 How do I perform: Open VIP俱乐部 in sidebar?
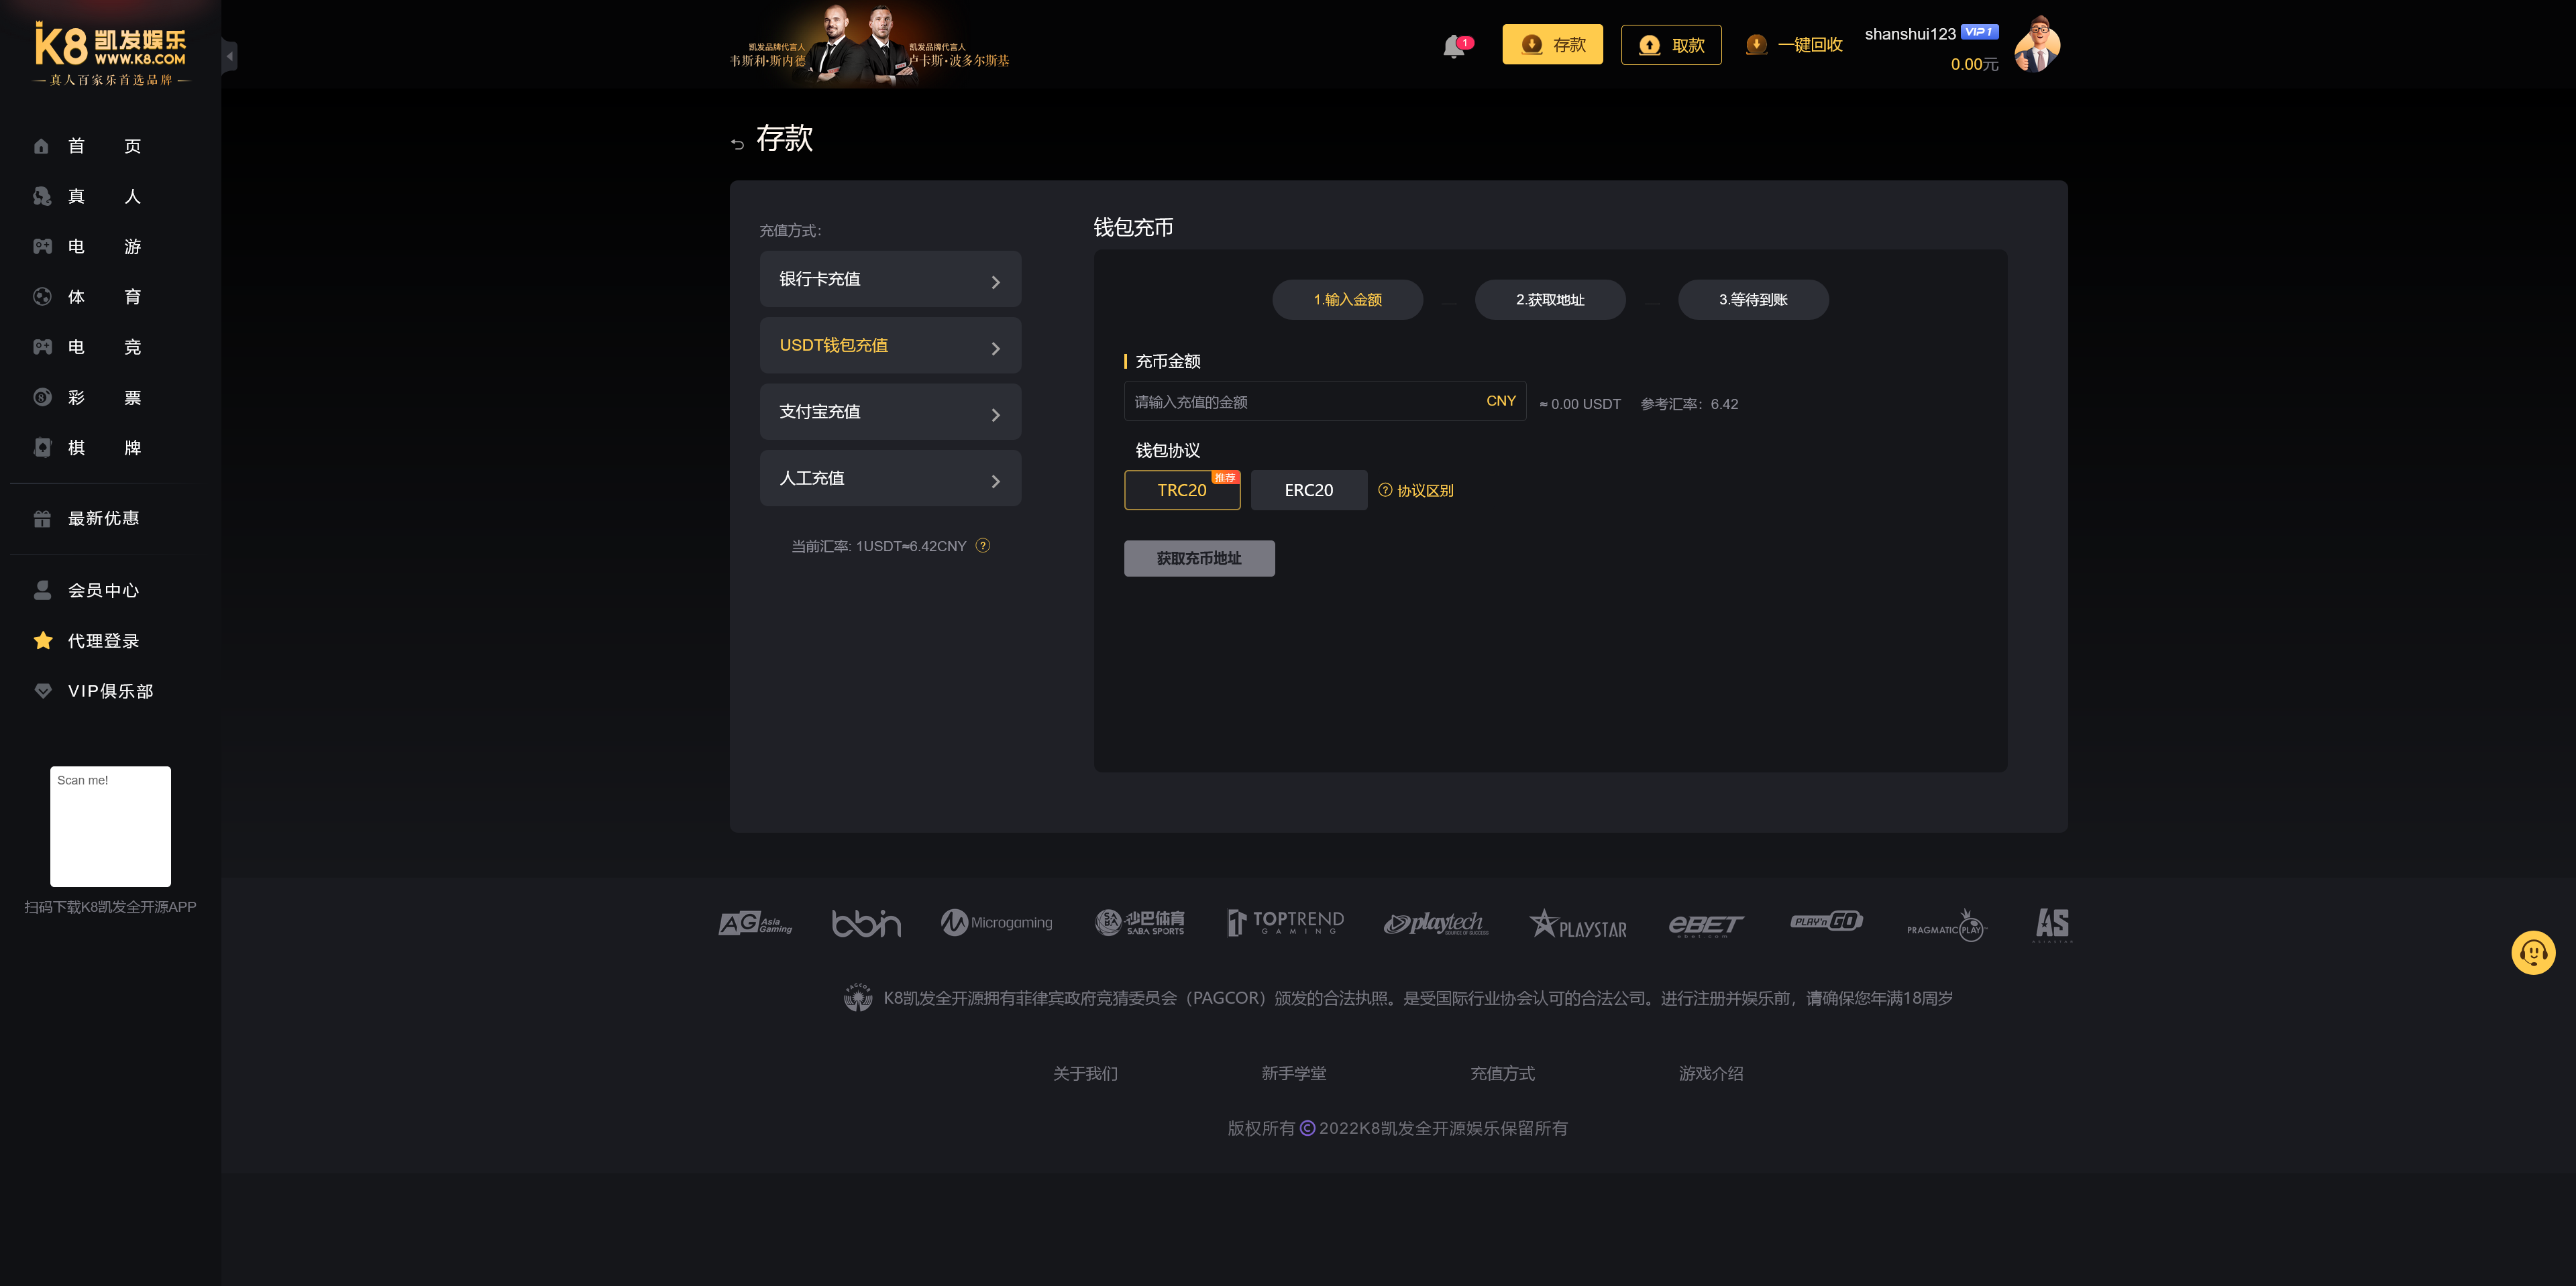click(x=110, y=691)
